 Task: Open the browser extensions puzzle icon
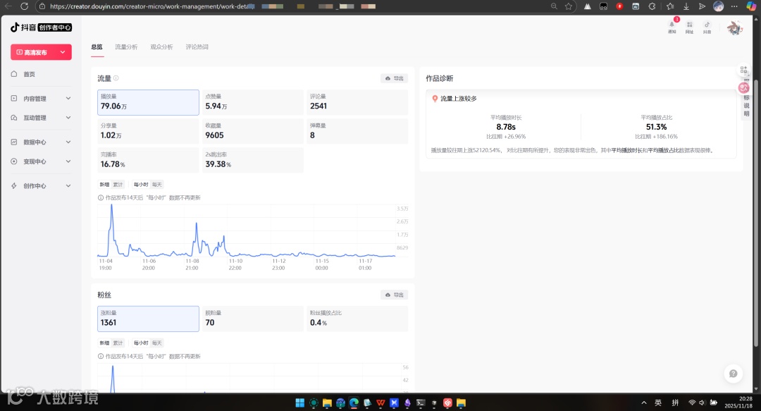(x=652, y=6)
